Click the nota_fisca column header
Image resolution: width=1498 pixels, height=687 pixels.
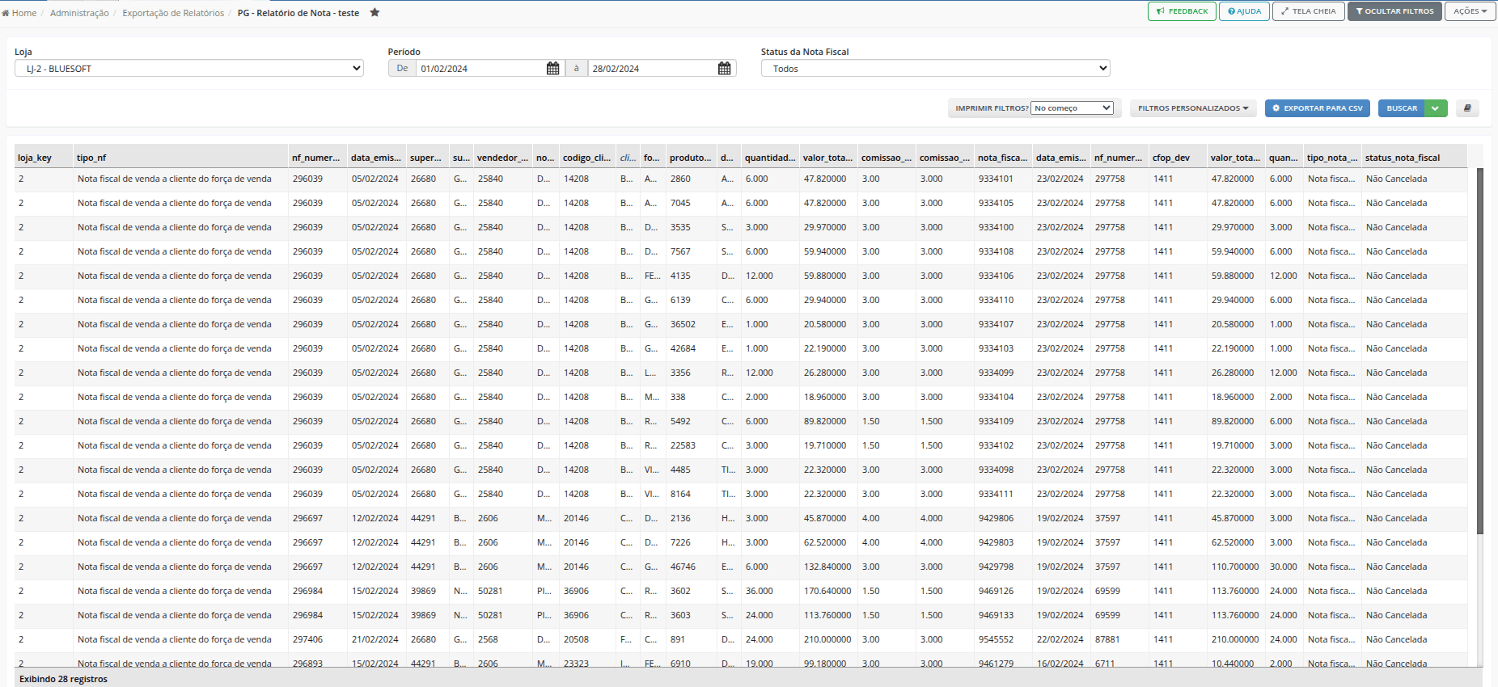(x=1003, y=158)
